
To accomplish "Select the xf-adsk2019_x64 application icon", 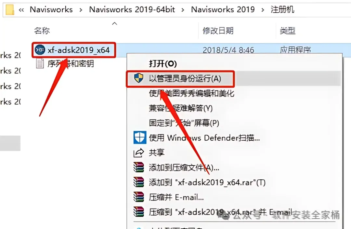I will coord(40,50).
